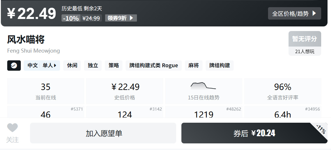Screen dimensions: 331x150
Task: Click the 6.4h playtime stat
Action: tap(283, 112)
